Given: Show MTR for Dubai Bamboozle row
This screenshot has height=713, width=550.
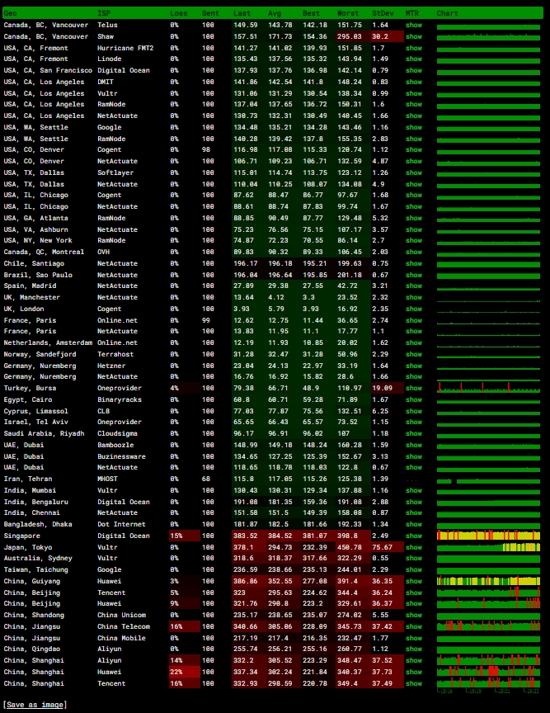Looking at the screenshot, I should (414, 445).
